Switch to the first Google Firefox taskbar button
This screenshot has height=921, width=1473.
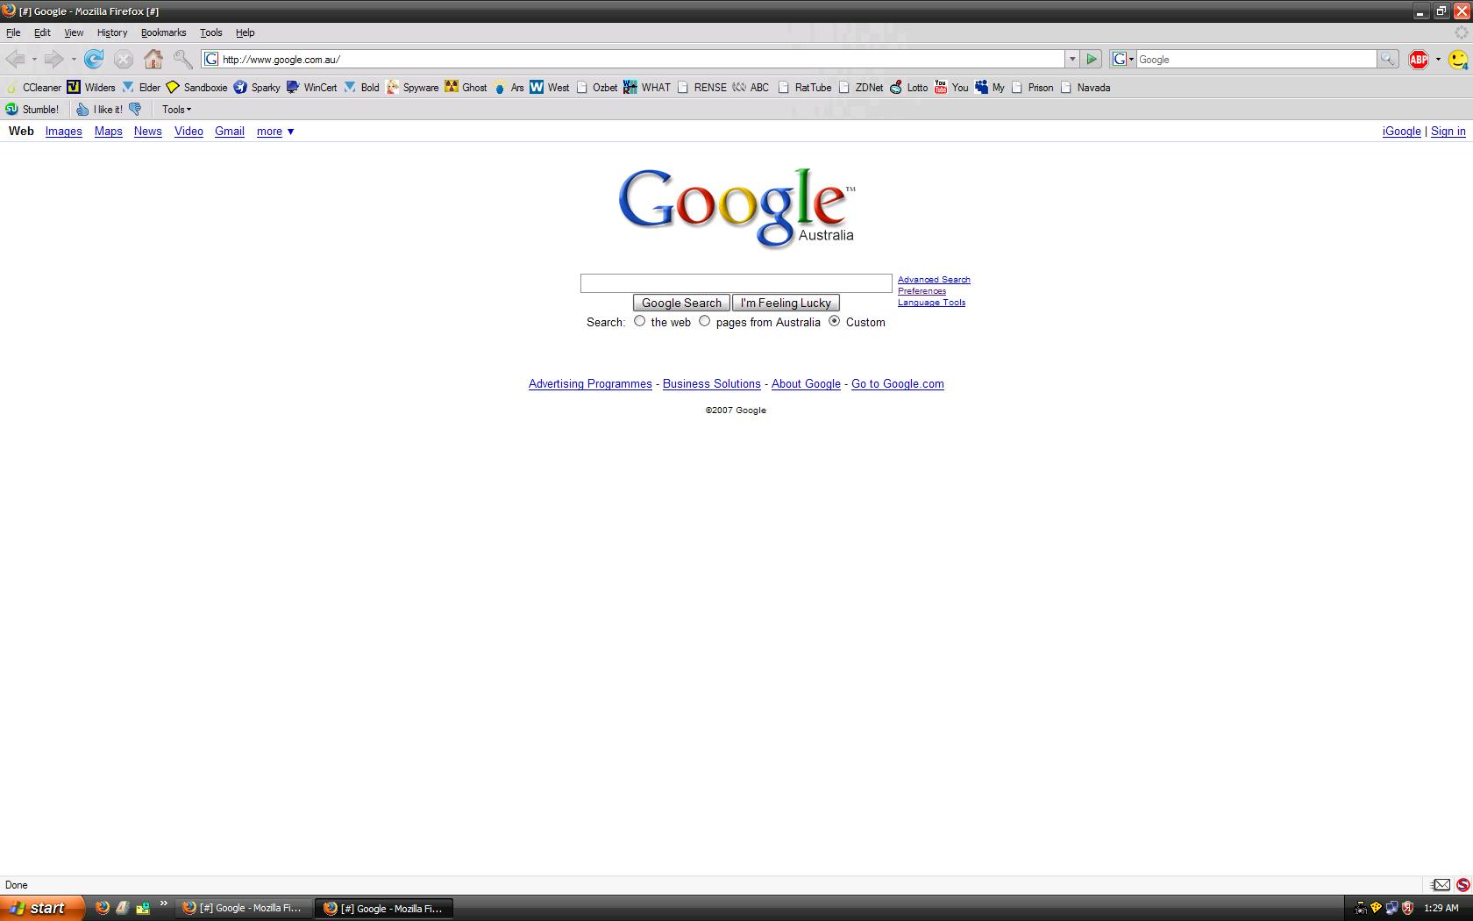[243, 908]
